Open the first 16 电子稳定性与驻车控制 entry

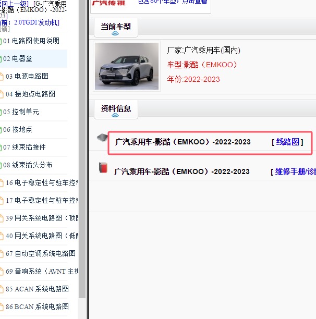[42, 182]
